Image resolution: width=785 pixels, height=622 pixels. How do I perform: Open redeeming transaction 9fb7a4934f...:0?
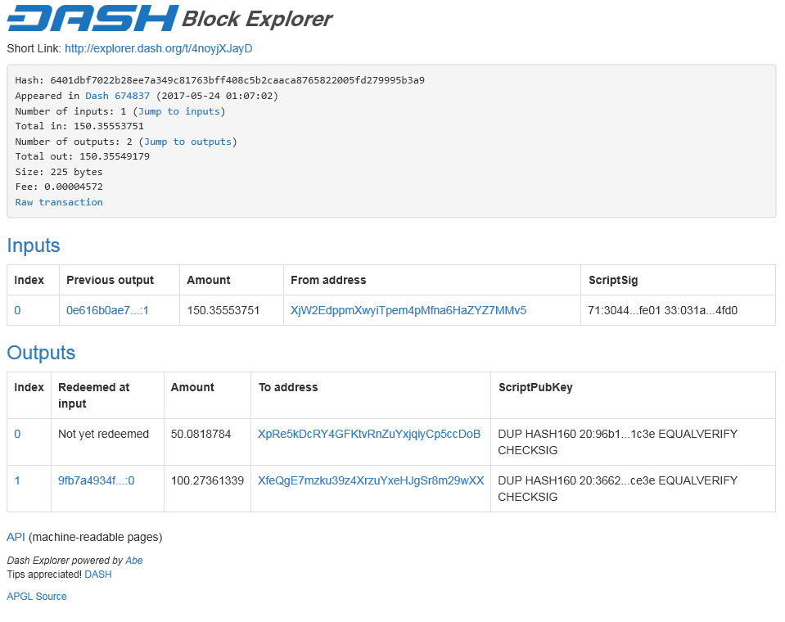coord(96,481)
